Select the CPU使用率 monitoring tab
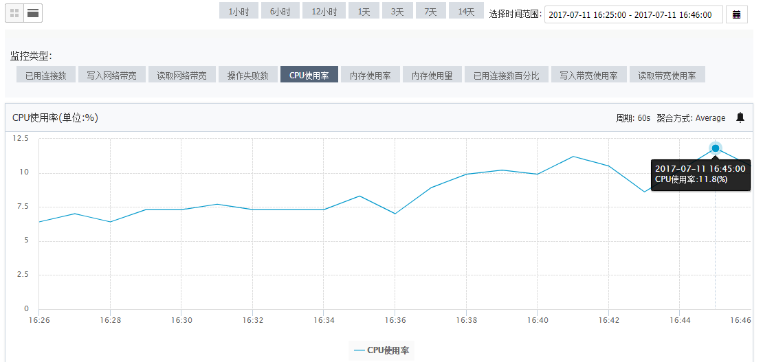The height and width of the screenshot is (362, 763). pyautogui.click(x=309, y=76)
